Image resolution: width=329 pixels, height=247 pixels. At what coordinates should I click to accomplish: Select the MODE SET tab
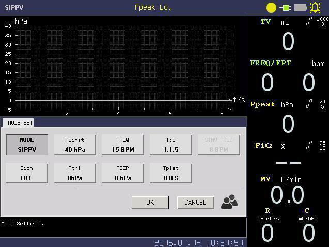click(x=20, y=122)
